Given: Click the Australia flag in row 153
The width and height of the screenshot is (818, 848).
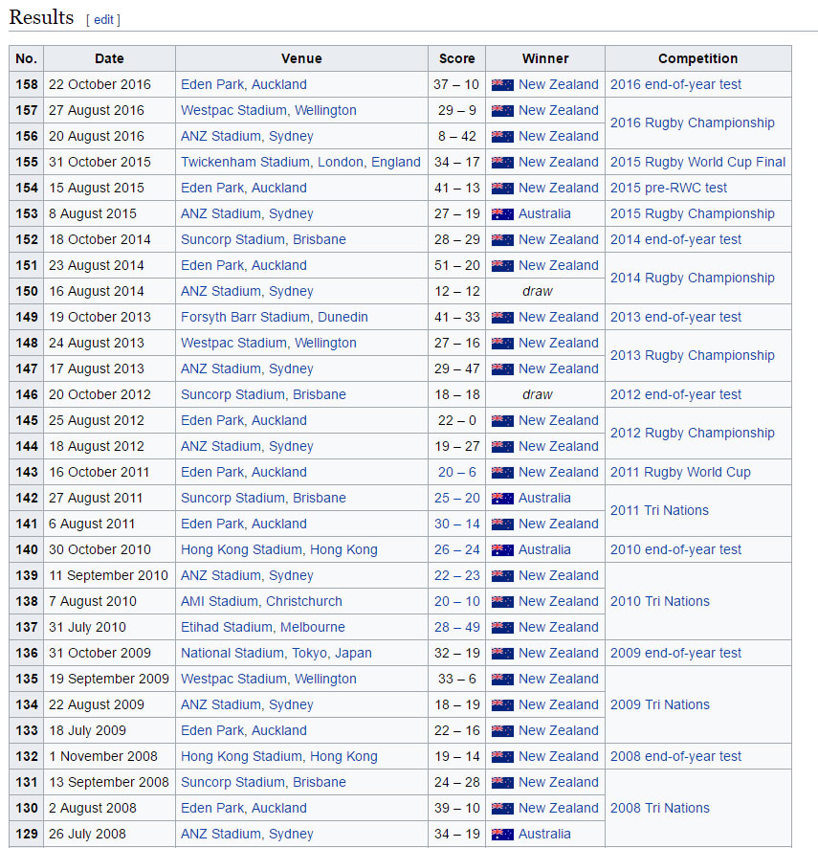Looking at the screenshot, I should pos(502,213).
